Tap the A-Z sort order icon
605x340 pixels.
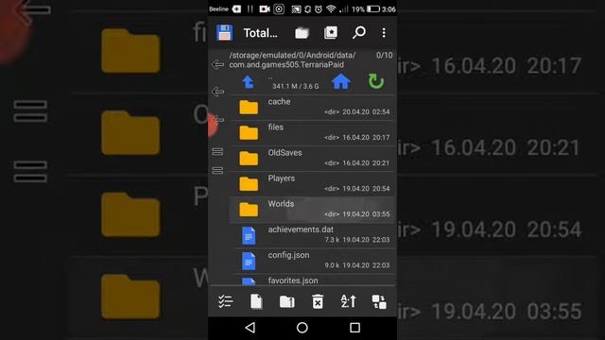(x=348, y=301)
